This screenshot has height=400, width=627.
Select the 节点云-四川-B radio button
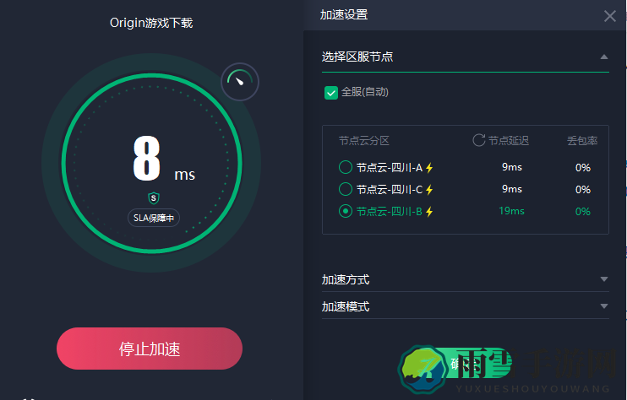(346, 211)
